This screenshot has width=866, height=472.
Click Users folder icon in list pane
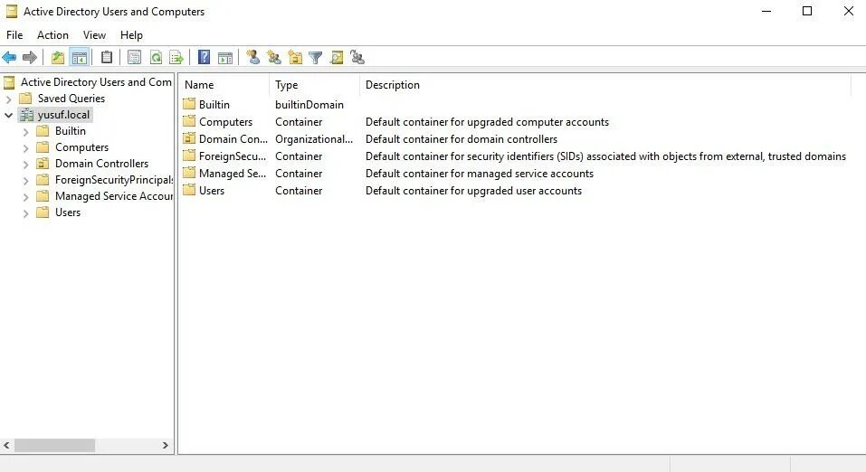click(x=189, y=189)
